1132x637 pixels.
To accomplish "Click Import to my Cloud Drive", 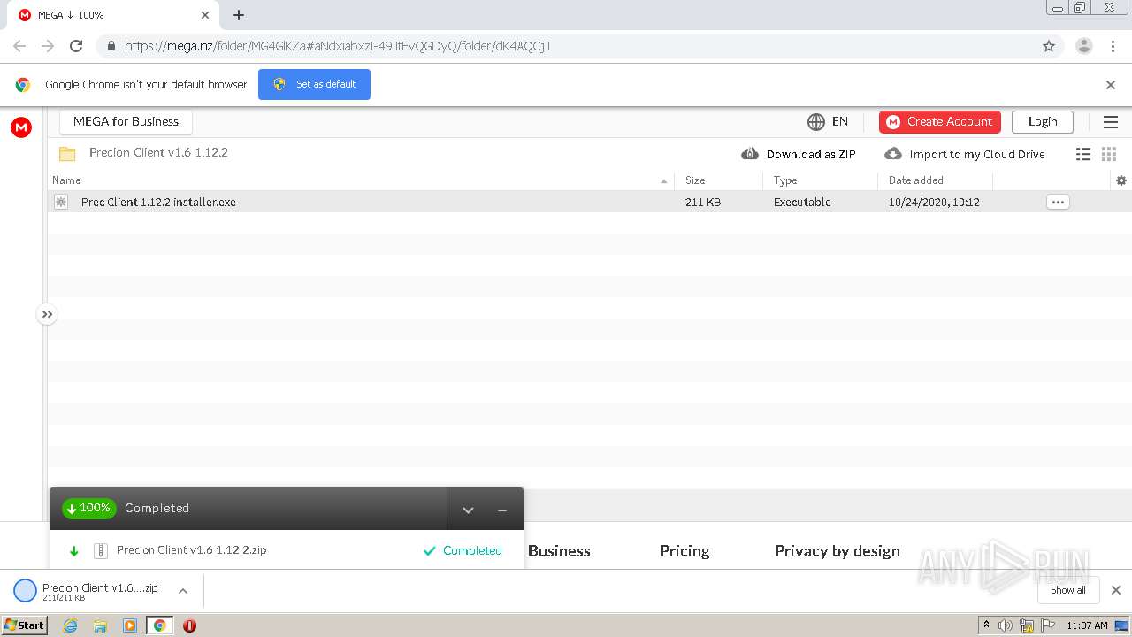I will tap(965, 154).
